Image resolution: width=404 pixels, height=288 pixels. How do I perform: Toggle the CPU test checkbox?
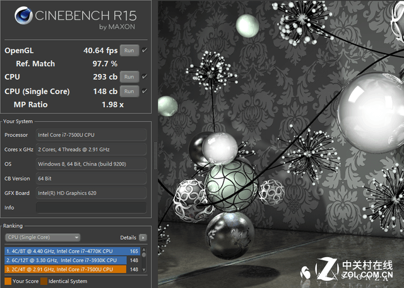145,76
